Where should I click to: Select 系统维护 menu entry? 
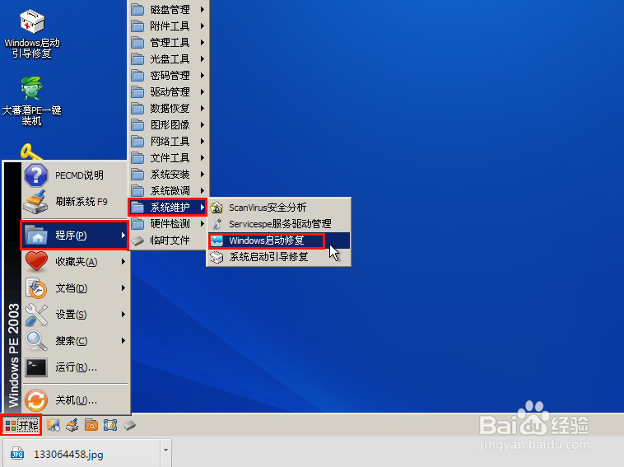click(168, 208)
